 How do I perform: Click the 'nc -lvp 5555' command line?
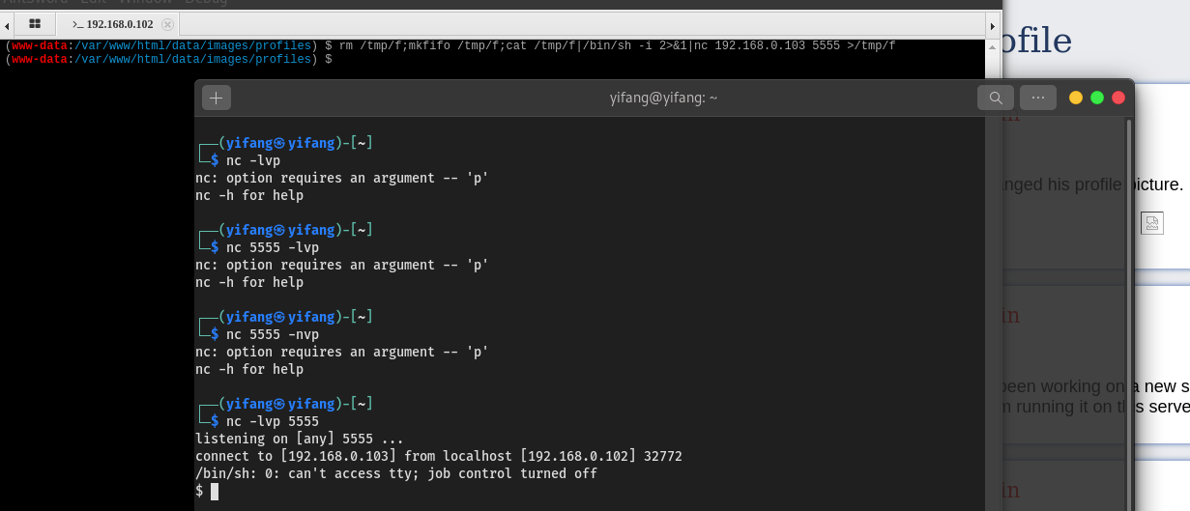tap(272, 421)
